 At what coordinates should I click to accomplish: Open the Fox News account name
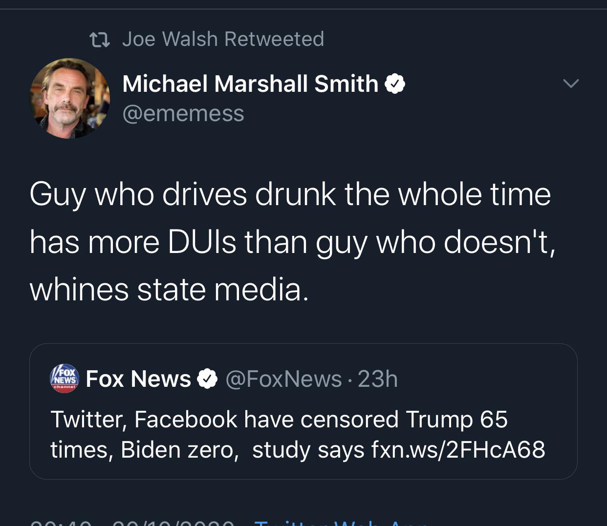tap(138, 379)
